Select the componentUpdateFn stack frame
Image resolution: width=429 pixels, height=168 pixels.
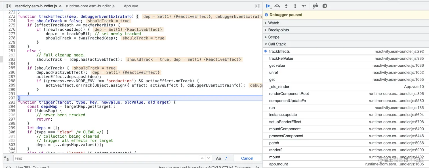coord(346,101)
